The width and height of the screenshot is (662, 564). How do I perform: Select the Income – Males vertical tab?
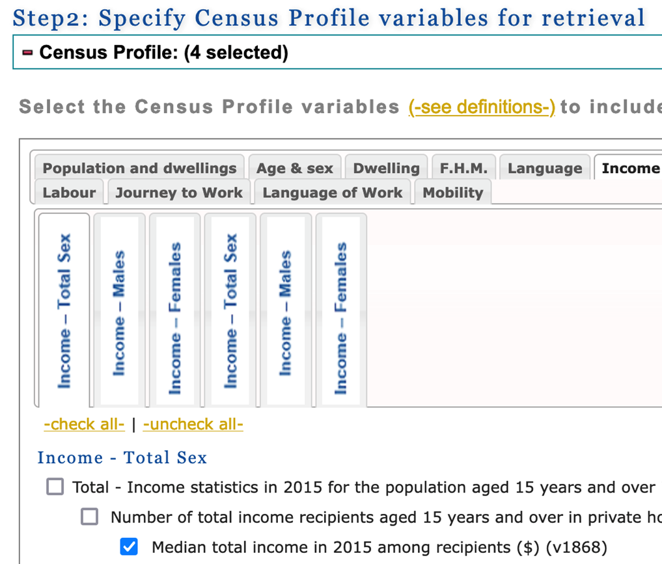[120, 309]
